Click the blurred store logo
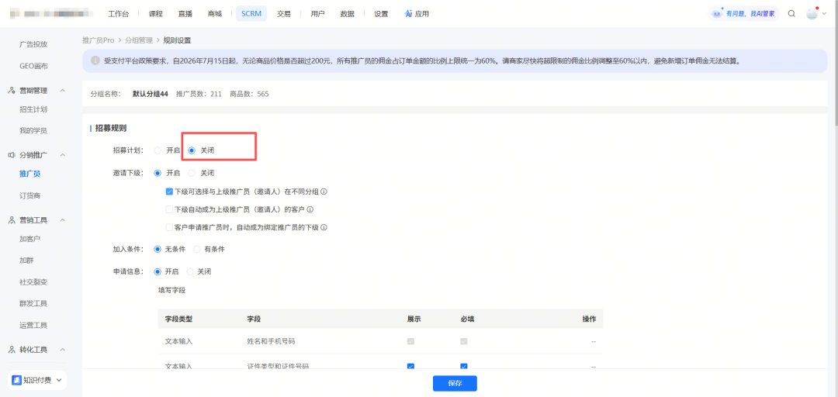Viewport: 838px width, 397px height. point(53,14)
